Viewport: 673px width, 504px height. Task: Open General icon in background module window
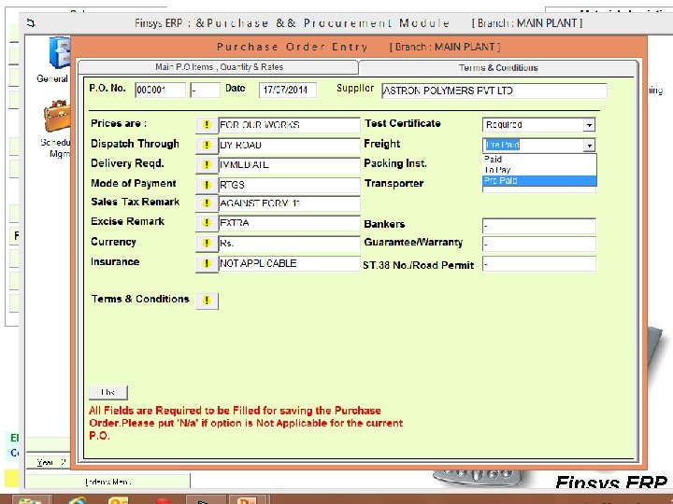point(58,52)
